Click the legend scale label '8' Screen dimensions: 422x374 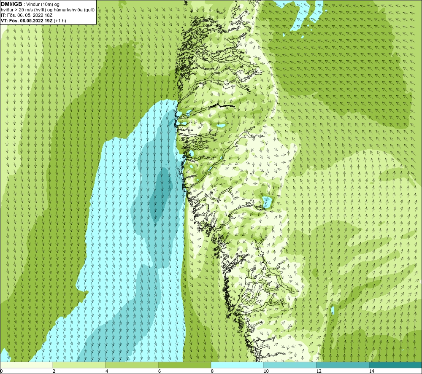(x=212, y=371)
